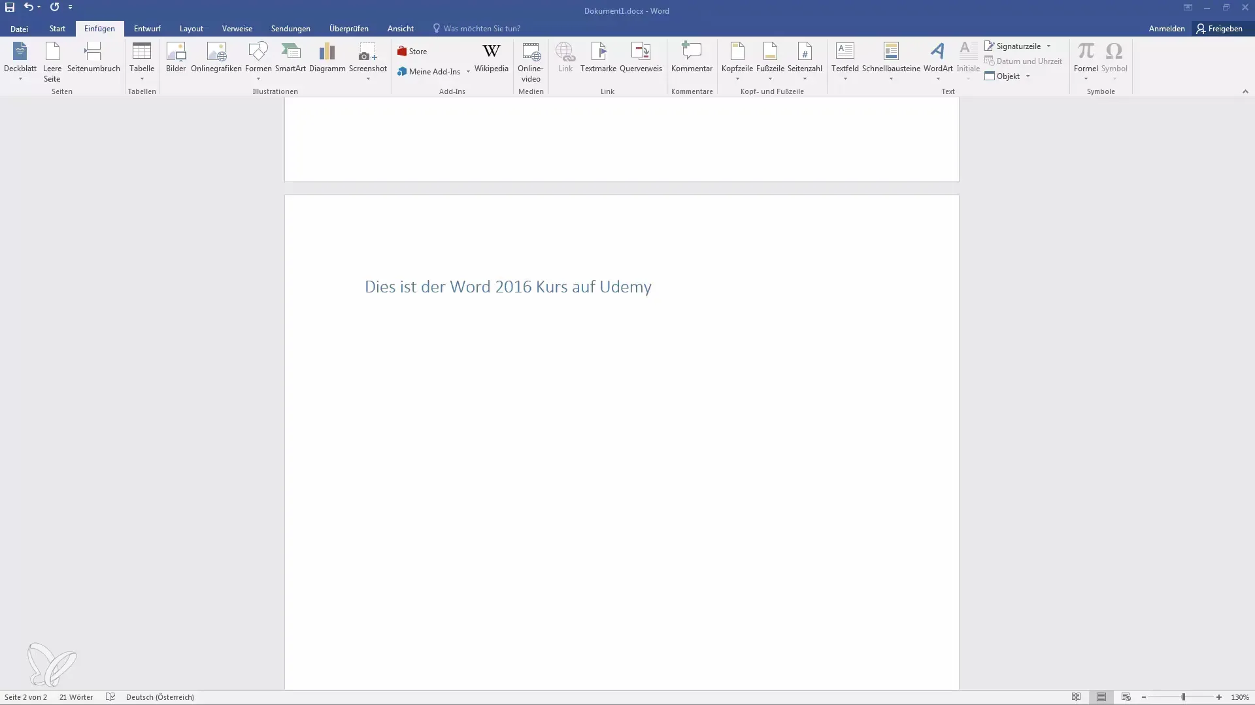Open Onlinegrafiken to search online images
The height and width of the screenshot is (705, 1255).
pos(216,57)
